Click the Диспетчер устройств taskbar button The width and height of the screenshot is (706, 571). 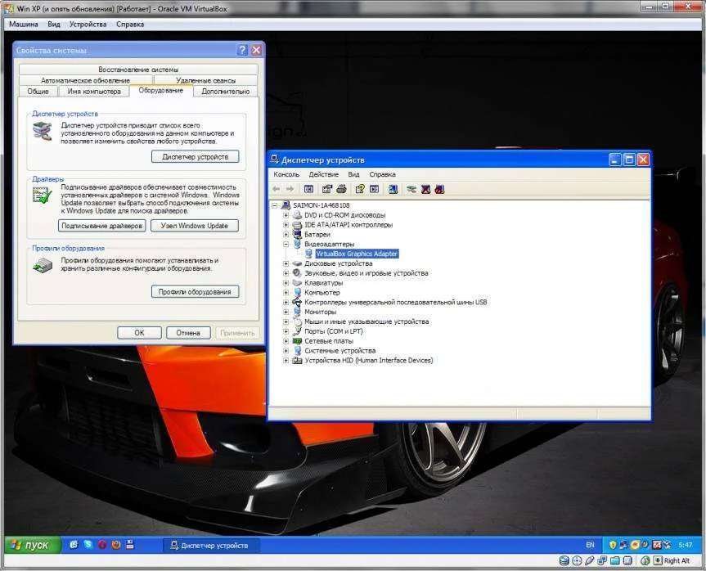point(209,545)
